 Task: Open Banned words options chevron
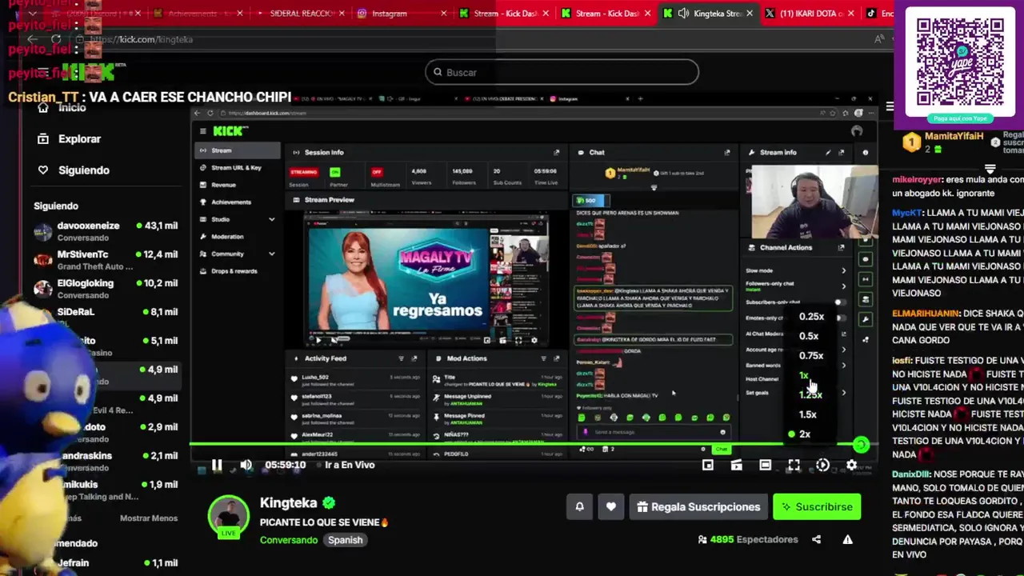coord(843,365)
